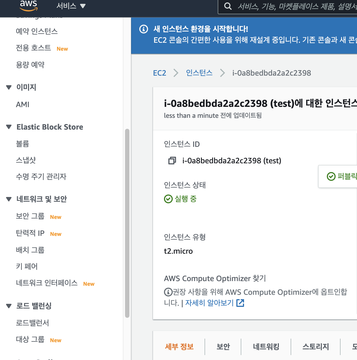Image resolution: width=357 pixels, height=360 pixels.
Task: Open 수명 주기 관리자 in sidebar
Action: click(41, 177)
